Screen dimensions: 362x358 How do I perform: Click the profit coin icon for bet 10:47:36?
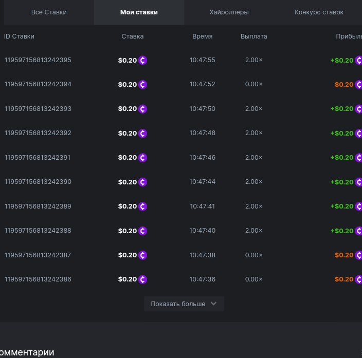click(x=358, y=279)
